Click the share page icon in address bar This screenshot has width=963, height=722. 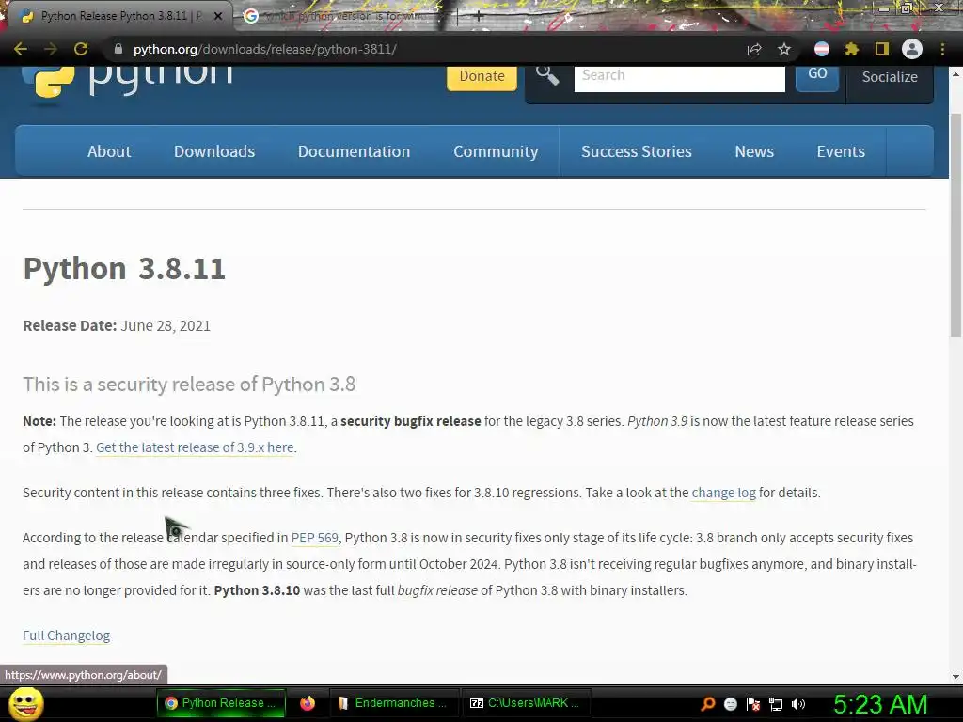[x=754, y=49]
